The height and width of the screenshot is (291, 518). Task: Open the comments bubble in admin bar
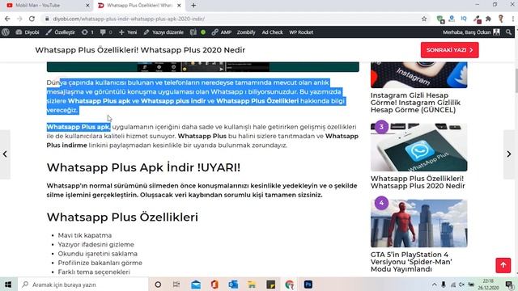tap(106, 32)
